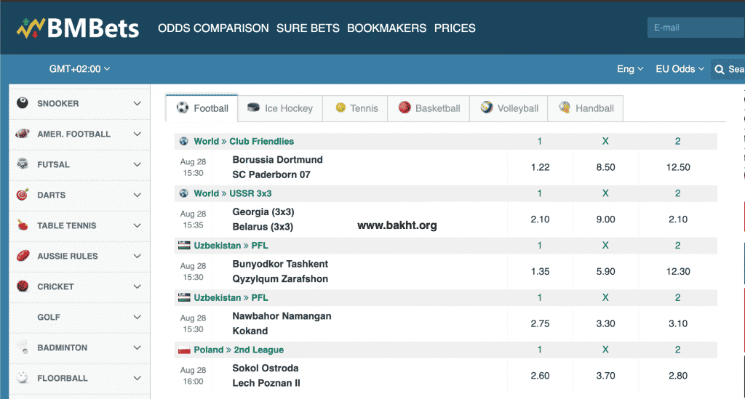Open the Borussia Dortmund match link

tap(277, 160)
